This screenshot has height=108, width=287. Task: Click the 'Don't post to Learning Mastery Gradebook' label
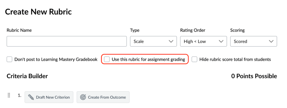[56, 59]
